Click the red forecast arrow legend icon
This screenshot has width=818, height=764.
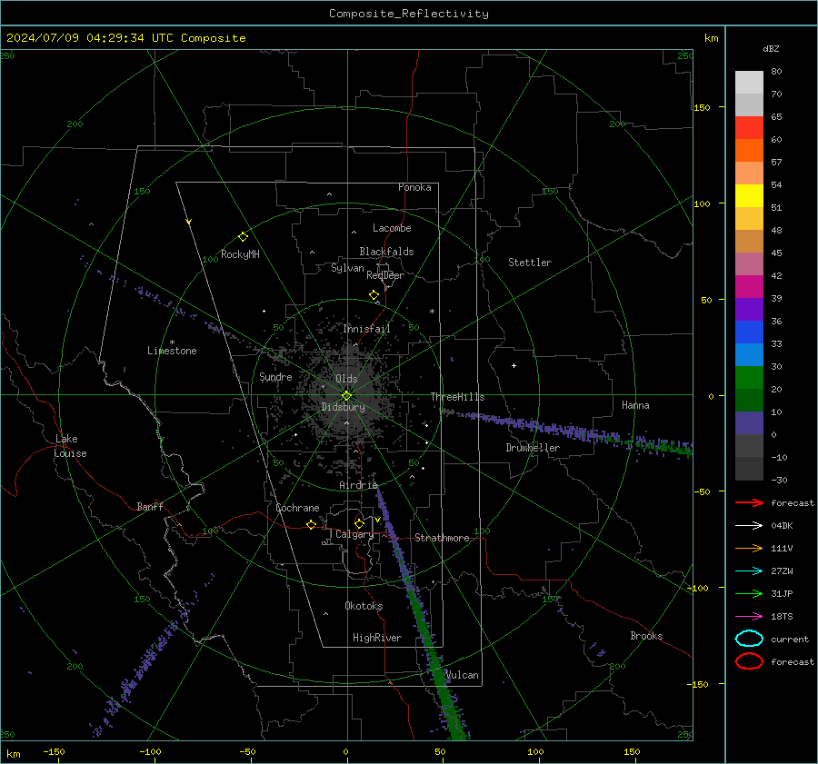(749, 502)
